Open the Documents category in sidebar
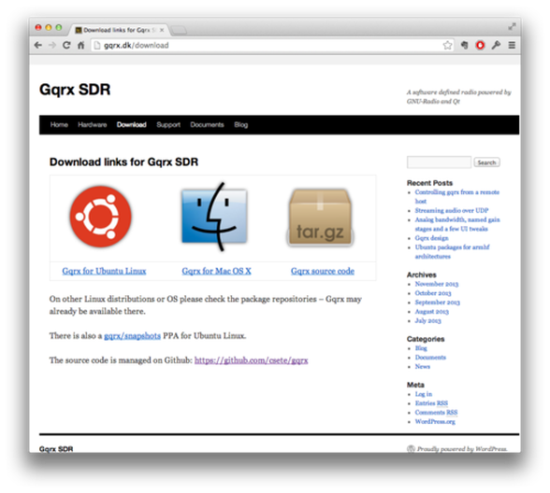Screen dimensions: 550x493 (430, 357)
